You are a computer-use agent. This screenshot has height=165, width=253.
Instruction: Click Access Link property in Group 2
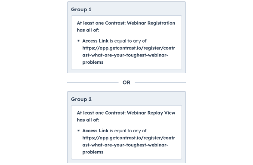[x=96, y=131]
